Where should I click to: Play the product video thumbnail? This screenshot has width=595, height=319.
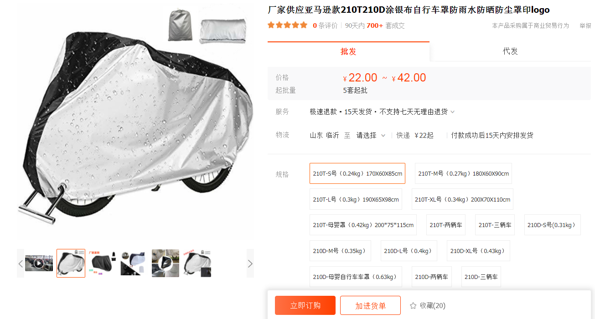point(39,263)
